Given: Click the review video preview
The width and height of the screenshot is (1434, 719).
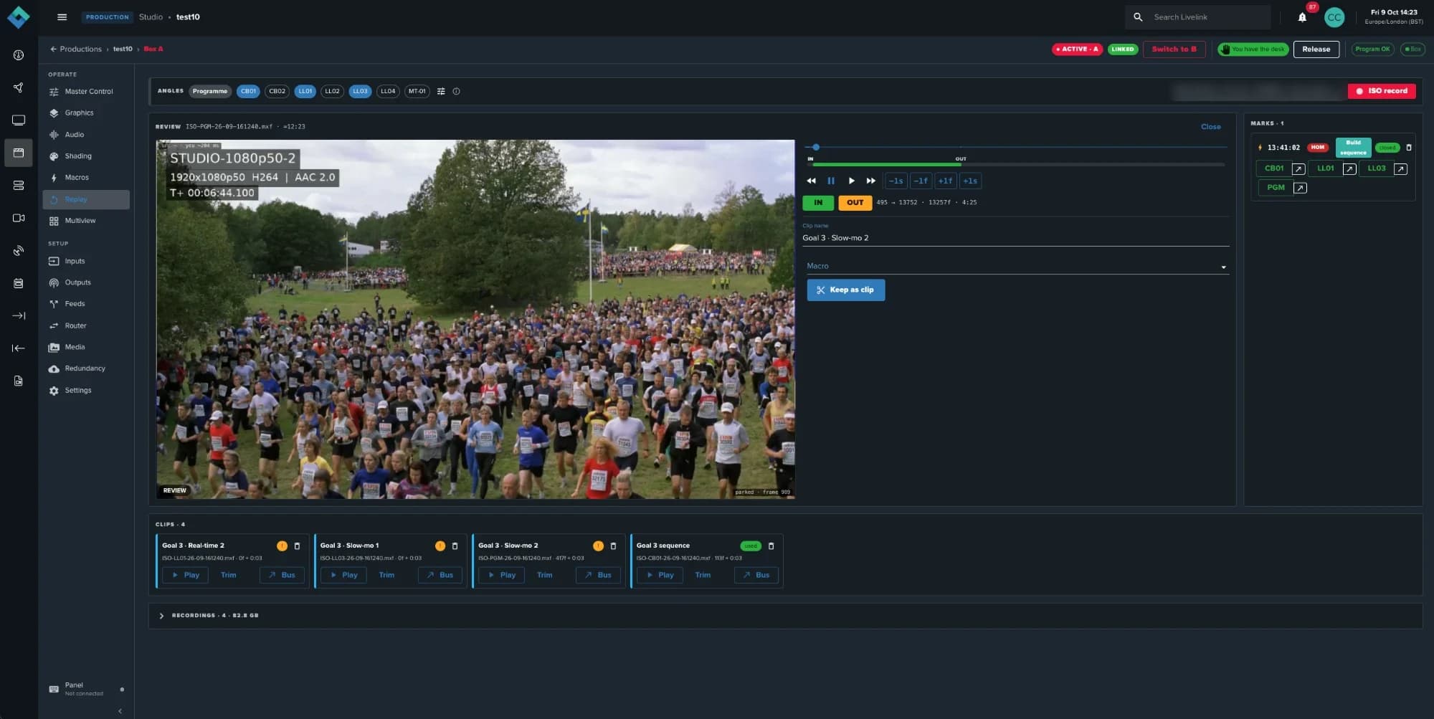Looking at the screenshot, I should (475, 319).
